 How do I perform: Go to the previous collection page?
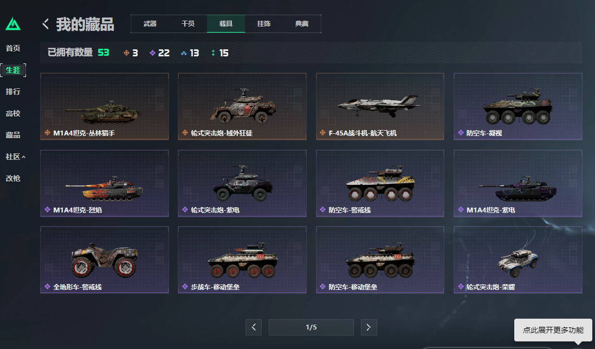pos(254,327)
